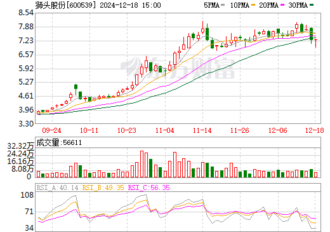Image resolution: width=330 pixels, height=232 pixels.
Task: Click the RSI_B:49.35 indicator label
Action: point(103,188)
